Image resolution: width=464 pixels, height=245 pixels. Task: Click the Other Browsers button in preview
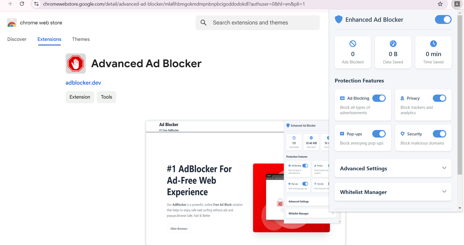point(179,229)
